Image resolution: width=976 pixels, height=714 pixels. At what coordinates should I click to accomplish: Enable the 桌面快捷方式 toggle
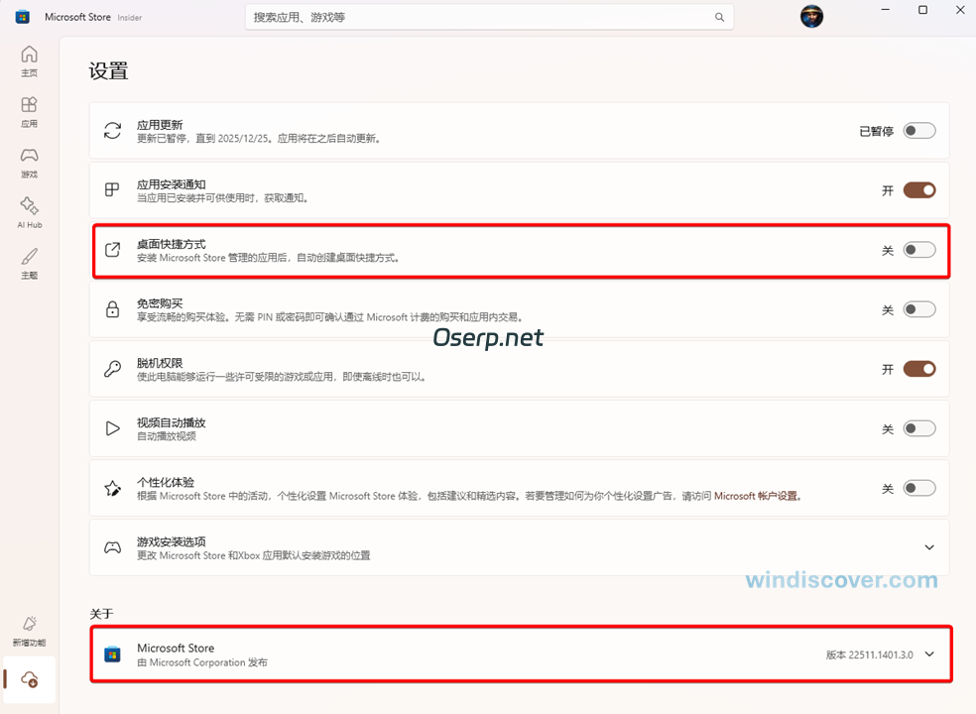pos(918,250)
